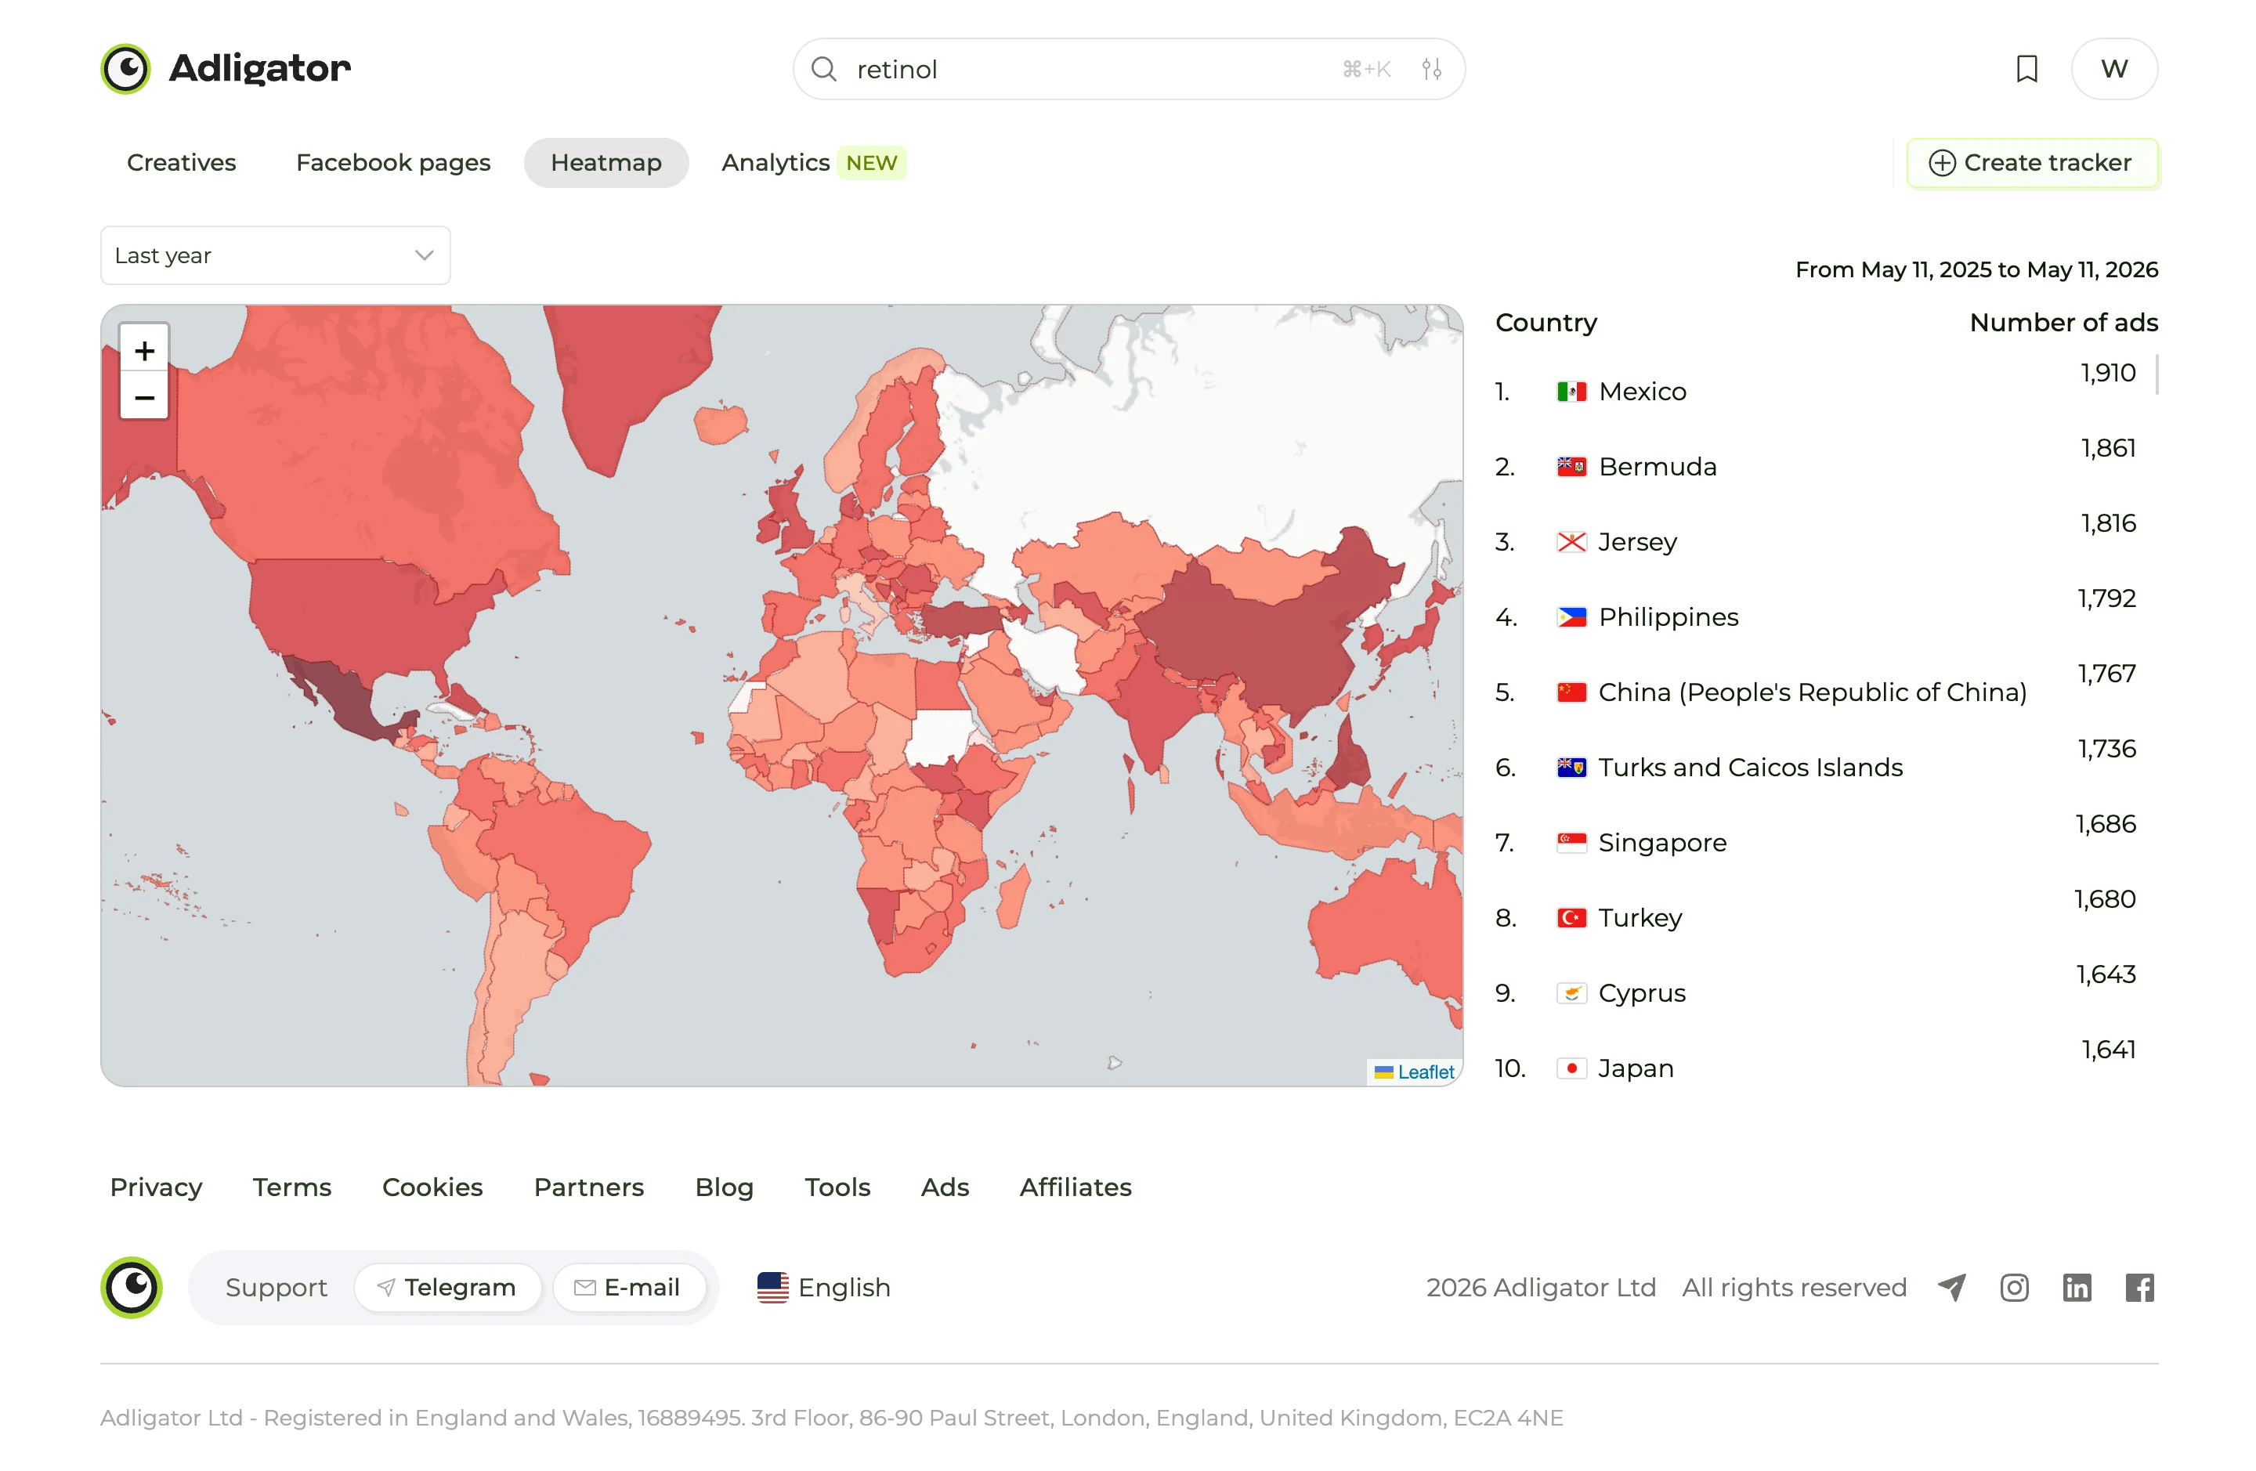Click Bermuda country name in list
Screen dimensions: 2256x1471
coord(1657,466)
